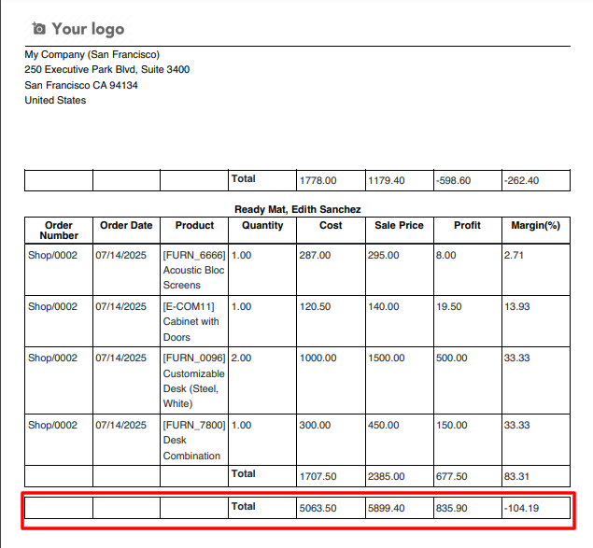
Task: Click the 'Product' column header
Action: click(x=194, y=225)
